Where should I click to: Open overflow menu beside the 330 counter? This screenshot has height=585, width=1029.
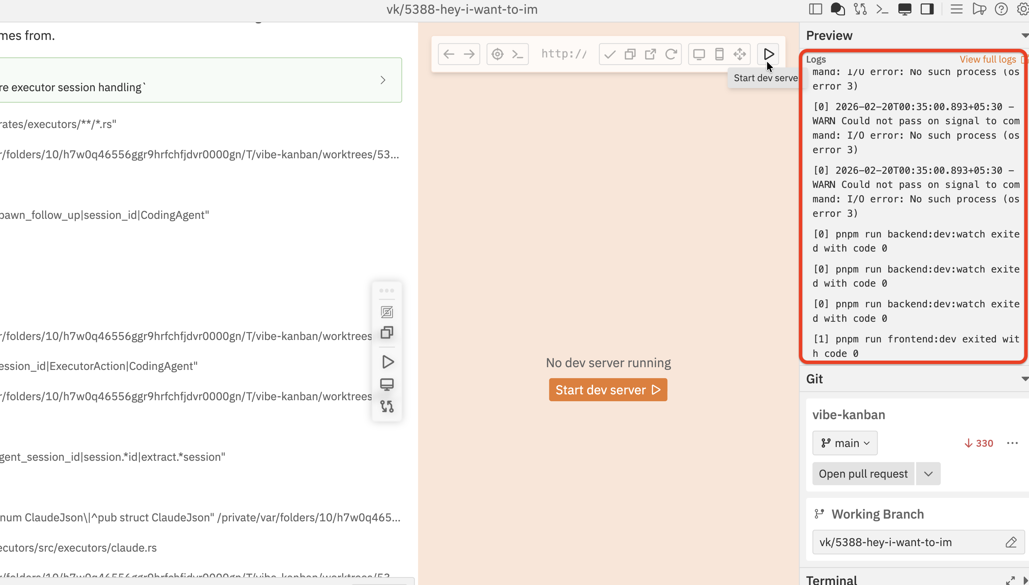tap(1012, 443)
